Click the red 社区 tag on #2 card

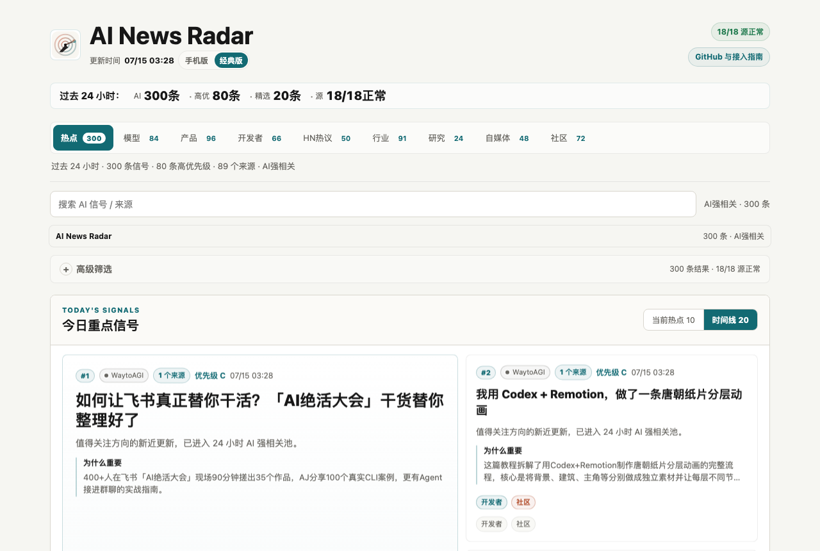pyautogui.click(x=523, y=502)
